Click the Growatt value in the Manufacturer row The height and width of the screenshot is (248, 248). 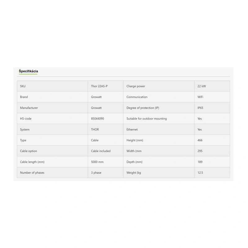tap(96, 108)
